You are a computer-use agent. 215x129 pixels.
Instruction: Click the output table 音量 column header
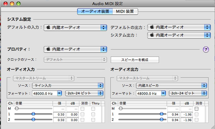click(x=142, y=103)
